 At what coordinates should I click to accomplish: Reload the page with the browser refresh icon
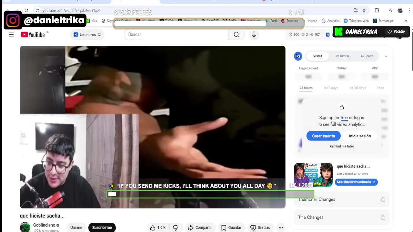point(26,10)
